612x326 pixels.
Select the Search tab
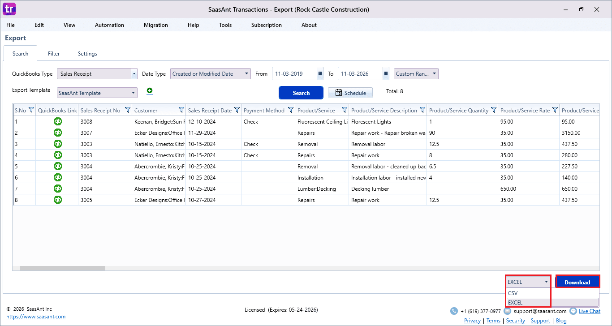21,54
